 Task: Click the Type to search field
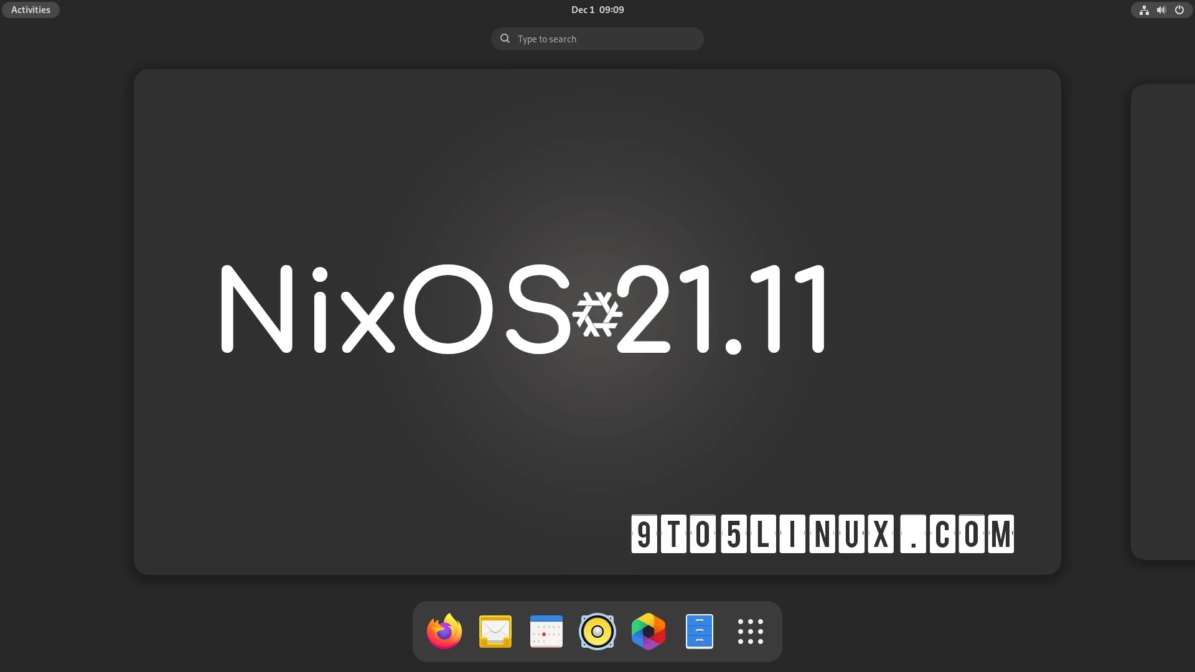tap(597, 39)
